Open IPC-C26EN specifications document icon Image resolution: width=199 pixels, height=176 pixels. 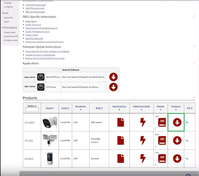121,122
